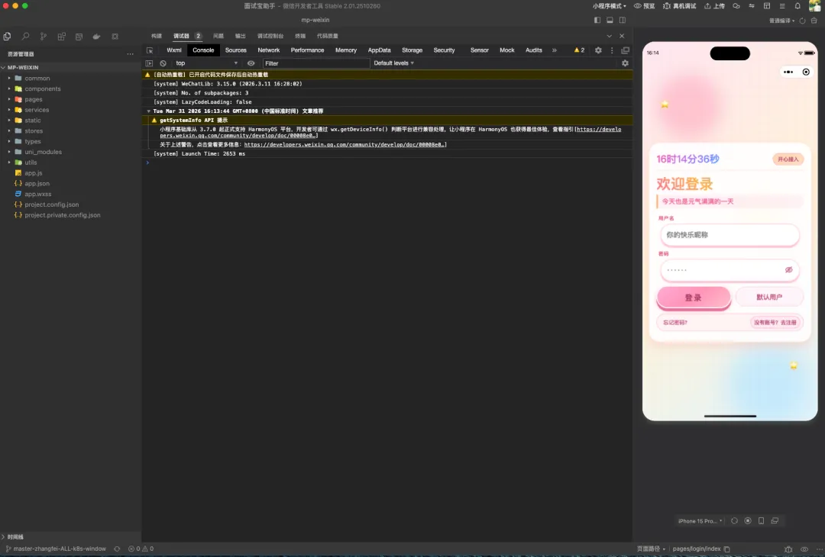Open DevTools settings gear beside warnings
This screenshot has height=557, width=825.
click(x=598, y=50)
